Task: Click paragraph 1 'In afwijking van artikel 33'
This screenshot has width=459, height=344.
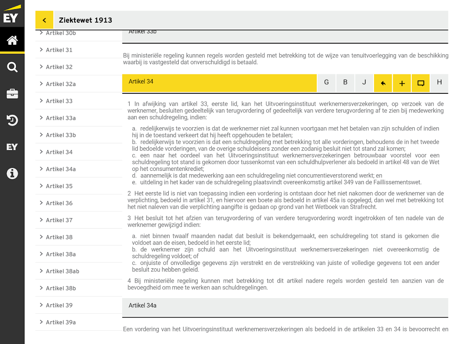Action: pos(286,110)
